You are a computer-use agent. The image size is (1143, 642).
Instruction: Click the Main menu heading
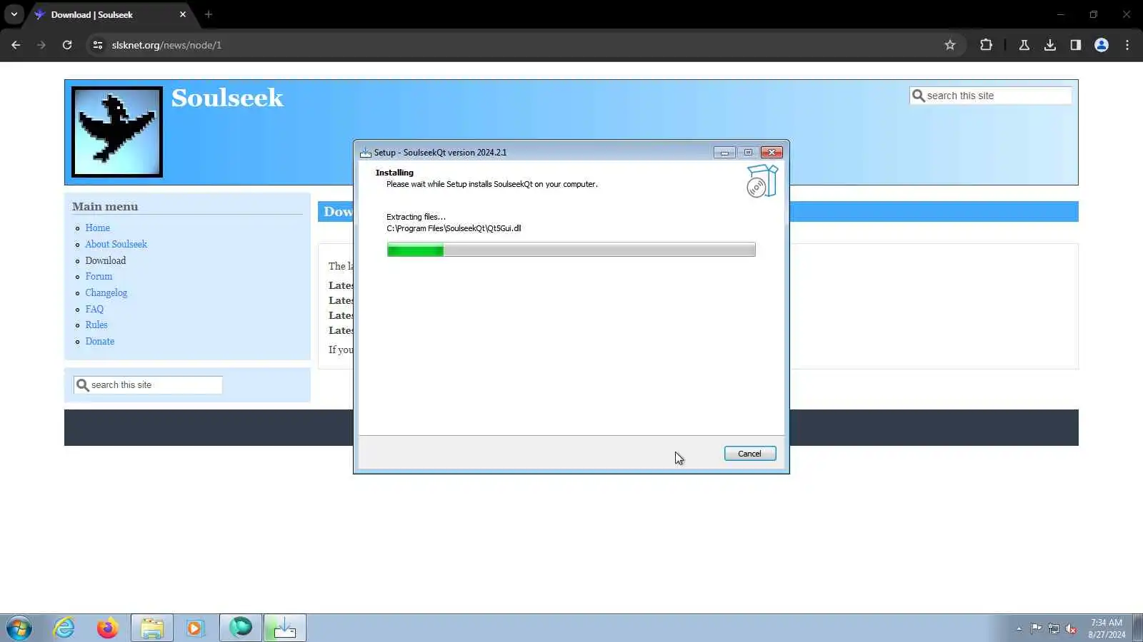[105, 207]
